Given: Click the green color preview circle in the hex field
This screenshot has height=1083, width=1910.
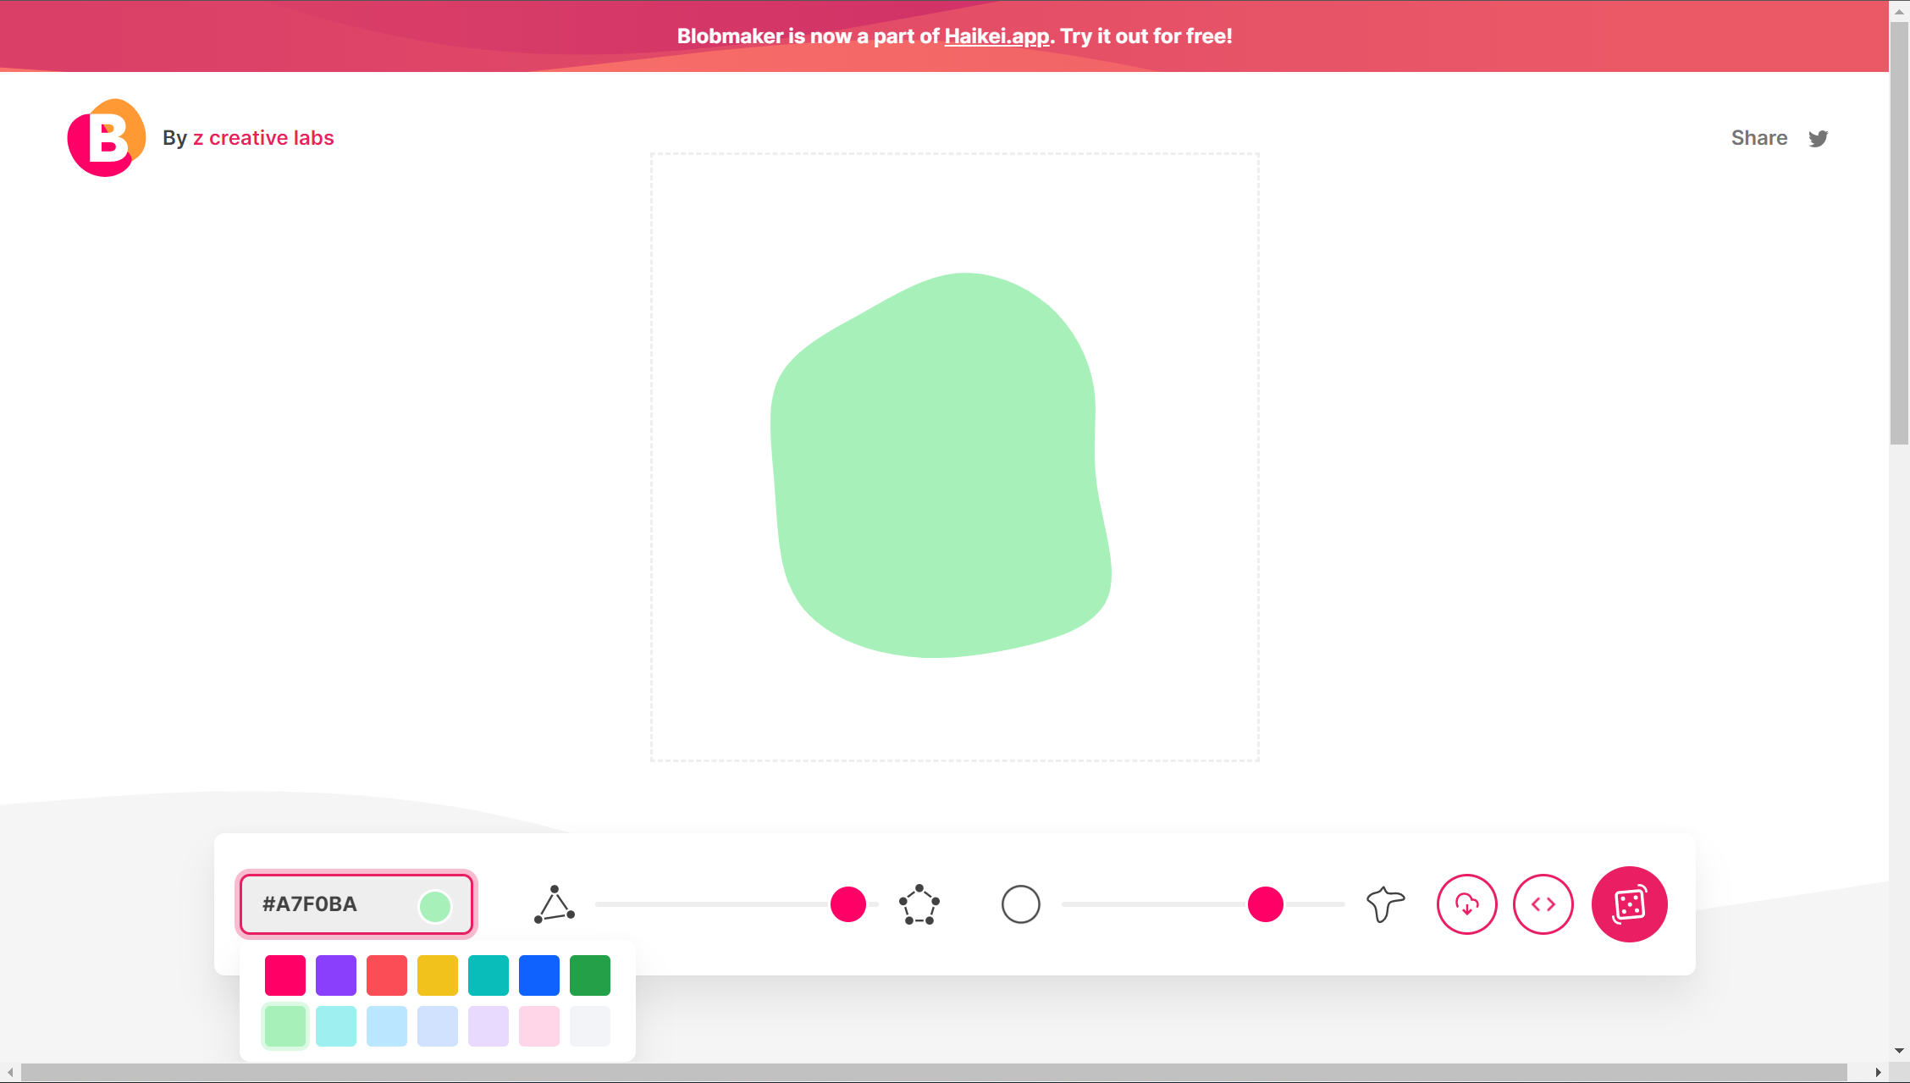Looking at the screenshot, I should 435,904.
